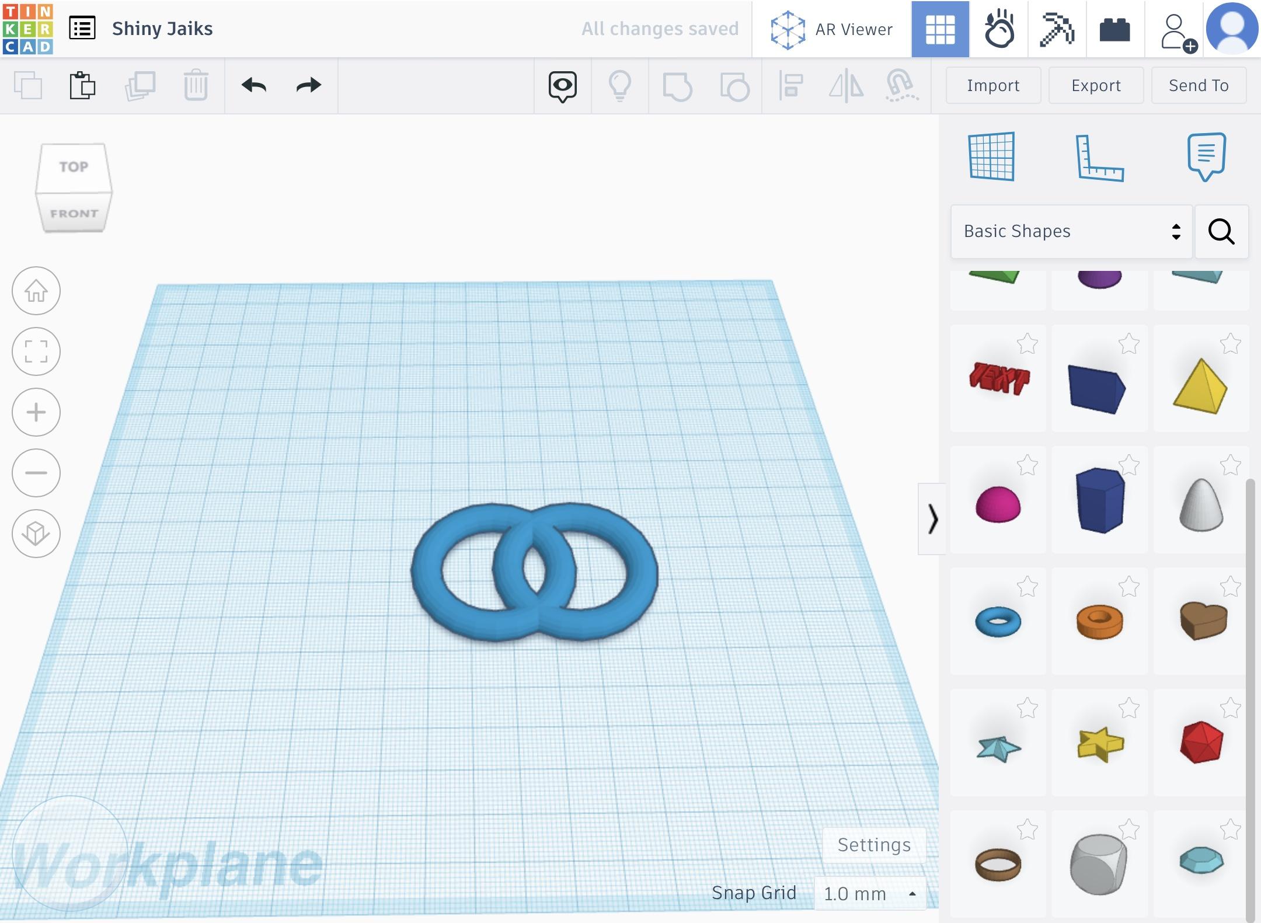The height and width of the screenshot is (923, 1261).
Task: Open the Settings button
Action: pyautogui.click(x=874, y=845)
